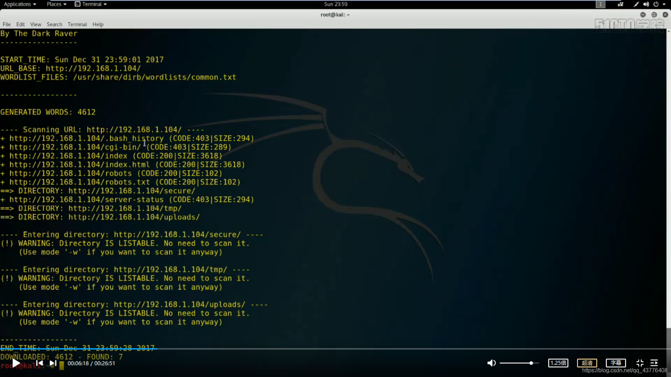Click the 'By The Dark Raver' line
Viewport: 671px width, 377px height.
39,34
